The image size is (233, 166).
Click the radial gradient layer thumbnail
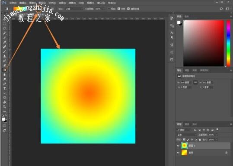pyautogui.click(x=184, y=146)
